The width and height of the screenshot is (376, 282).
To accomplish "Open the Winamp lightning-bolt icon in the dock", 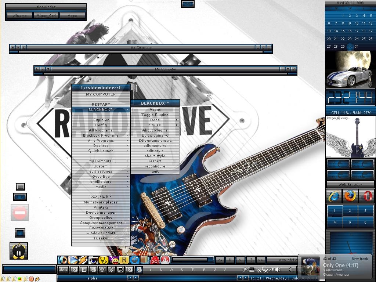I will pos(83,260).
